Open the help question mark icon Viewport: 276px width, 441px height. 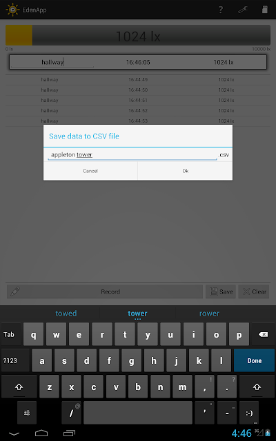[221, 10]
